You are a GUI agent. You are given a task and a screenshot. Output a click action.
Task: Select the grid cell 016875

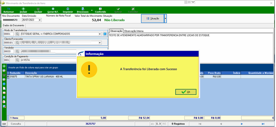click(17, 77)
